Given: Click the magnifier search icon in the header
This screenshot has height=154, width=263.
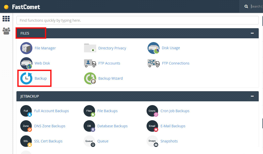Looking at the screenshot, I should pos(246,7).
